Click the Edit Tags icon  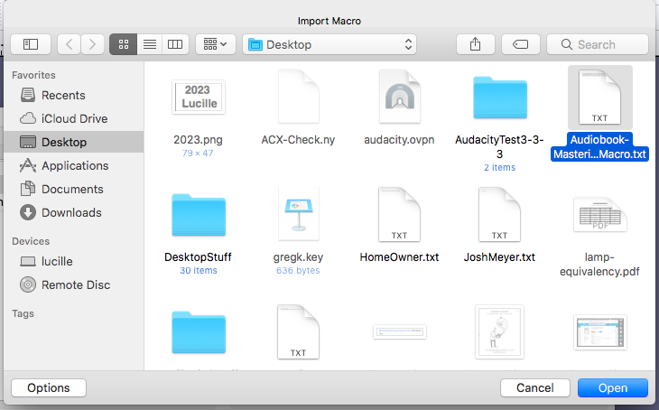(x=520, y=44)
